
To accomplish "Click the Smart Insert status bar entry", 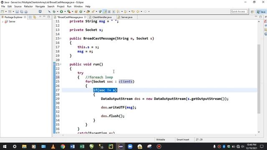I will click(183, 140).
